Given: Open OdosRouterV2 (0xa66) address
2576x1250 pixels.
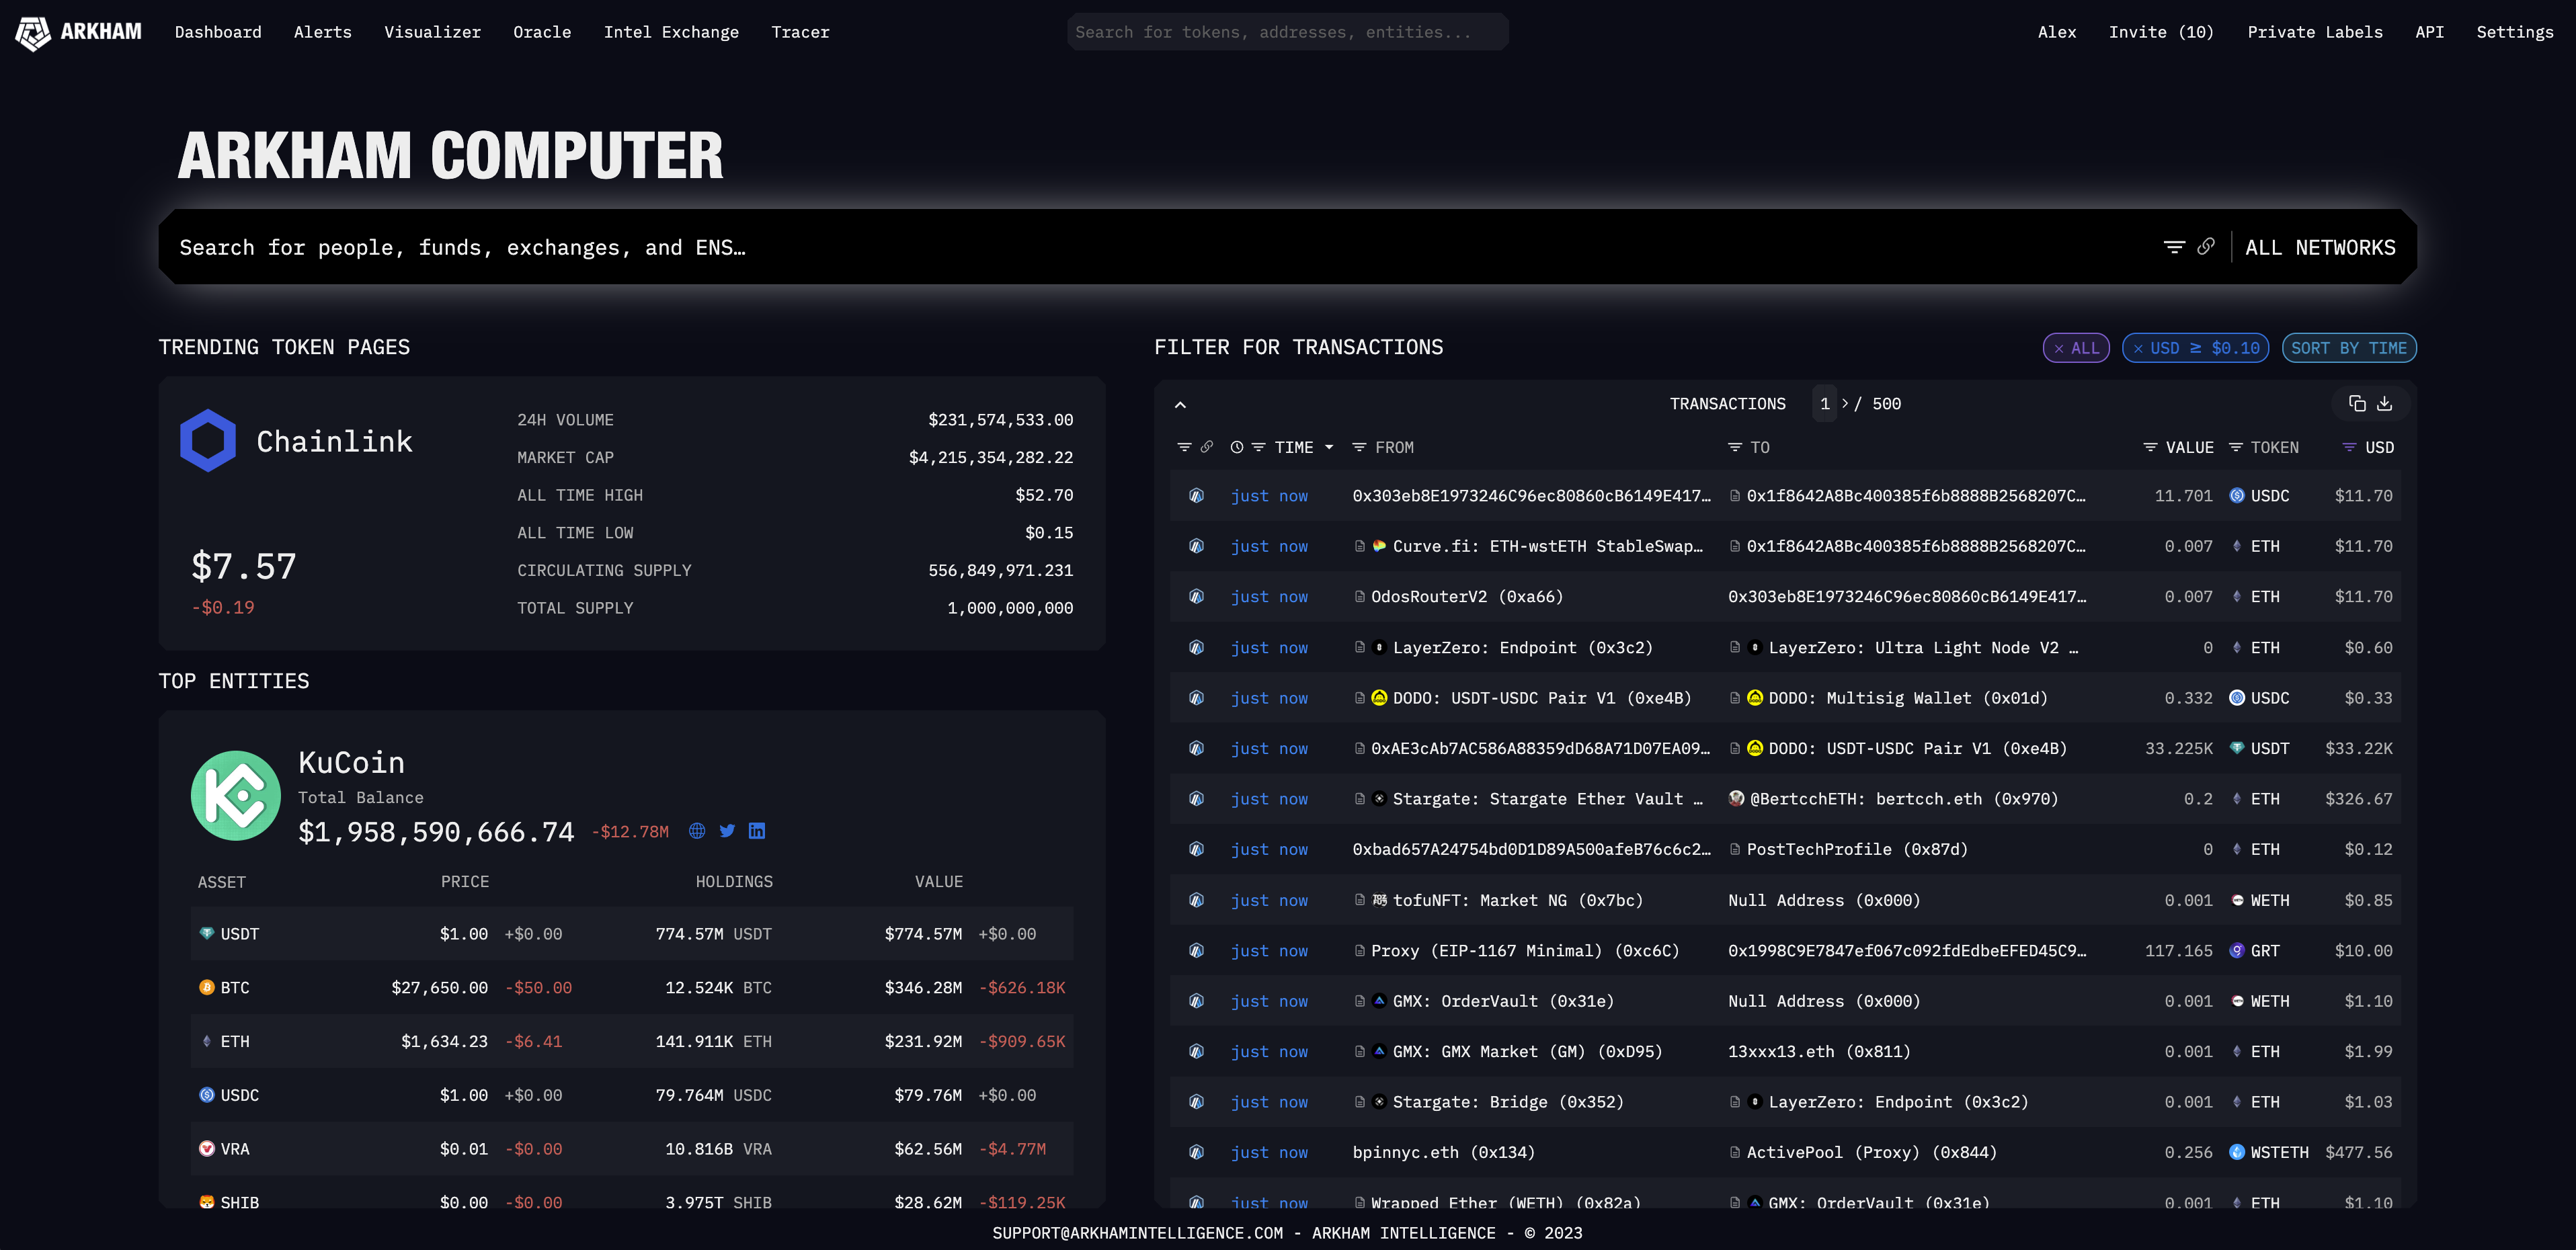Looking at the screenshot, I should point(1467,597).
